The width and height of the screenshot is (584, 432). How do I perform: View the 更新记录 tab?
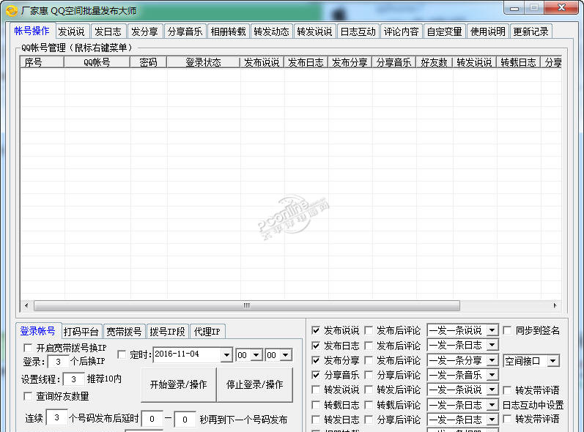tap(531, 31)
